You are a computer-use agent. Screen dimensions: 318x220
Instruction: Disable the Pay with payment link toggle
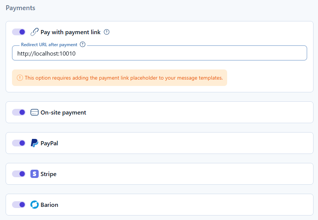pos(19,32)
